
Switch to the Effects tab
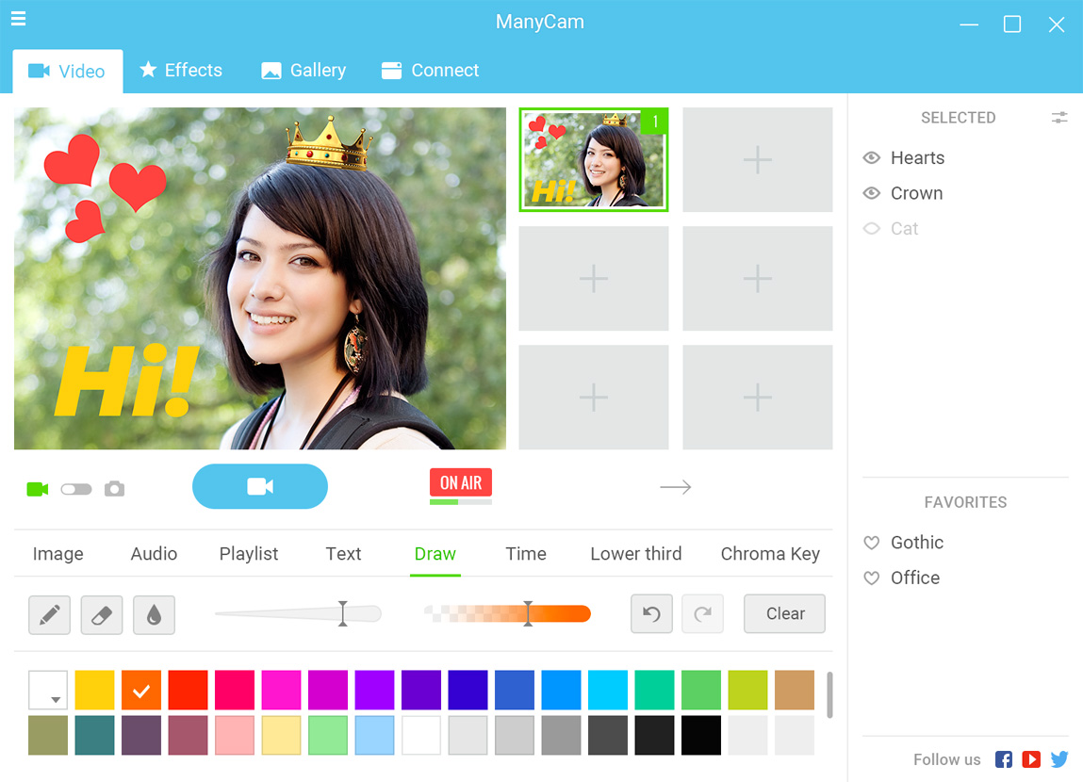(181, 70)
